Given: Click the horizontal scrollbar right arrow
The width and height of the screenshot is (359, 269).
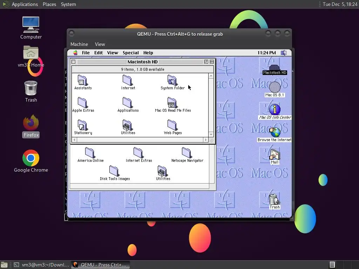Looking at the screenshot, I should [205, 140].
